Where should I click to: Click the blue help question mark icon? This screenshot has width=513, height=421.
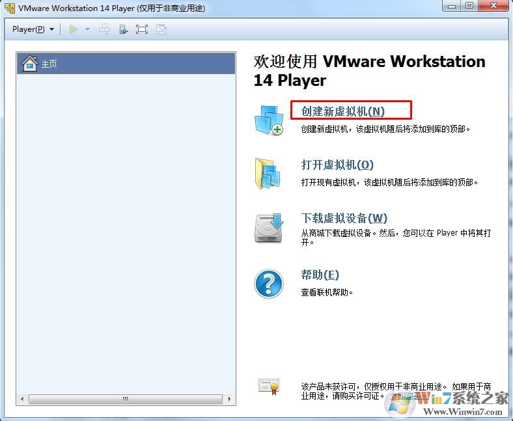click(268, 284)
